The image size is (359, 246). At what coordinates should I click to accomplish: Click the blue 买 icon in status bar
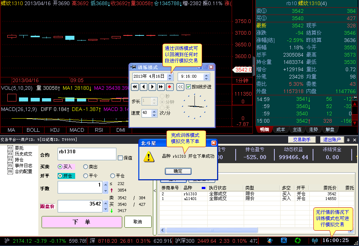coord(284,241)
